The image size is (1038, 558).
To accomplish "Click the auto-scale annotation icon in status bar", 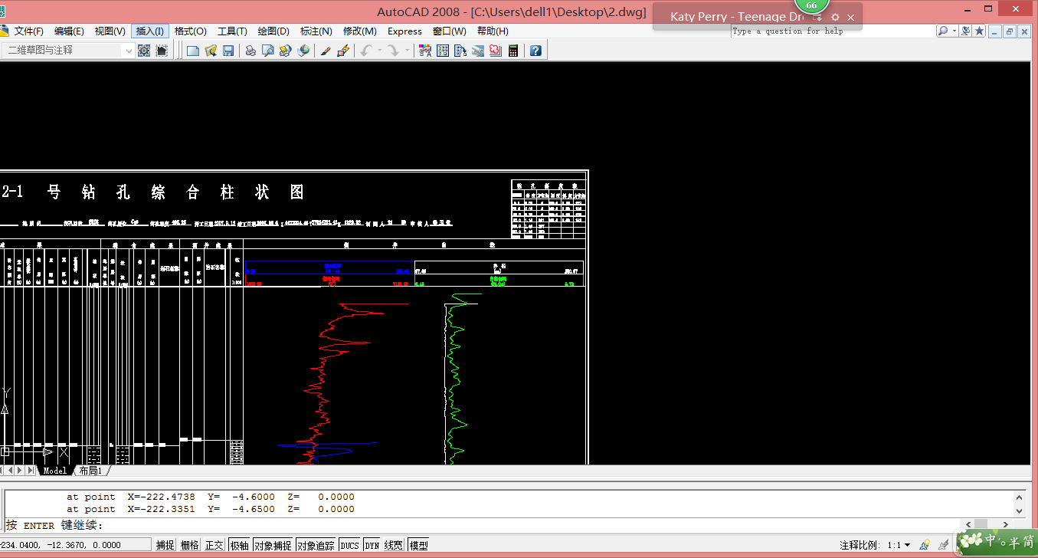I will (x=942, y=545).
